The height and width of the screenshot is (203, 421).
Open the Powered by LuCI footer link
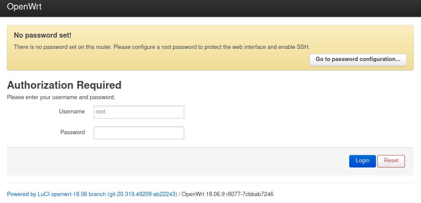(92, 194)
